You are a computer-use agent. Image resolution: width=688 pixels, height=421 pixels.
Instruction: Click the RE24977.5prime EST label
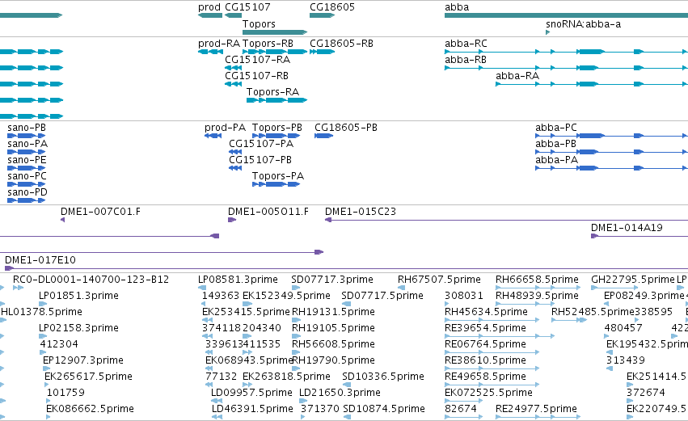536,410
